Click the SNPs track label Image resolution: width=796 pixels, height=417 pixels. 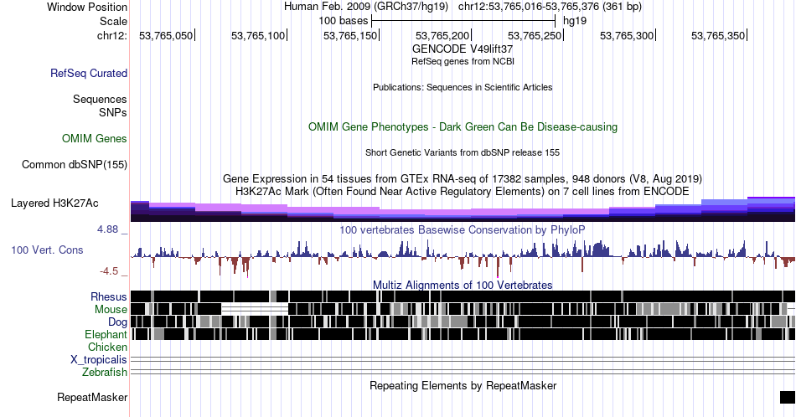[x=113, y=112]
